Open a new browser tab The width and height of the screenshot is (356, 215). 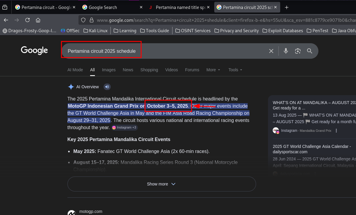click(x=286, y=7)
